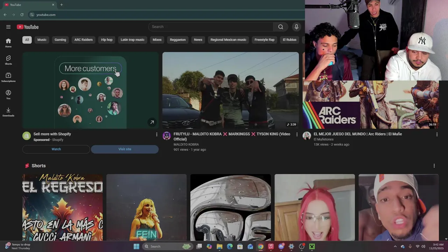Image resolution: width=448 pixels, height=252 pixels.
Task: Select the Reggaeton filter chip
Action: coord(178,40)
